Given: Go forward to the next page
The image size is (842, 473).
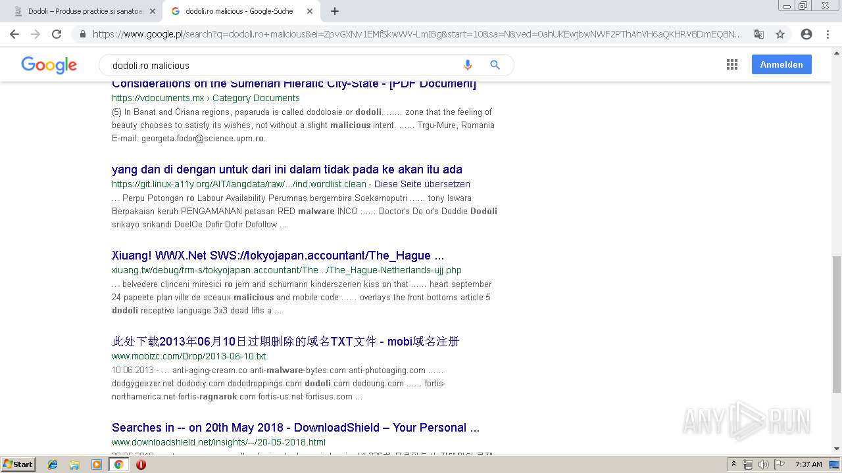Looking at the screenshot, I should pyautogui.click(x=36, y=34).
